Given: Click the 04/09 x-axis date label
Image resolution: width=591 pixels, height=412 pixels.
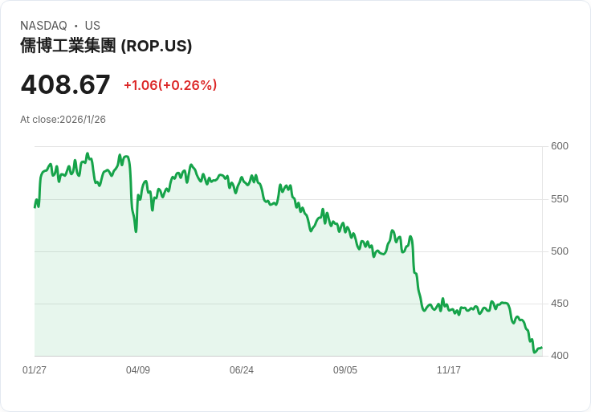Looking at the screenshot, I should [138, 369].
